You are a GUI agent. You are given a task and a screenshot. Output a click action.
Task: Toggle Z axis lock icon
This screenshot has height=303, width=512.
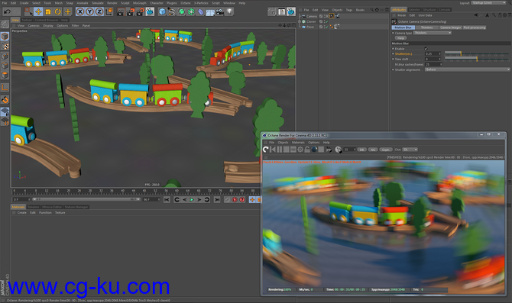coord(99,12)
